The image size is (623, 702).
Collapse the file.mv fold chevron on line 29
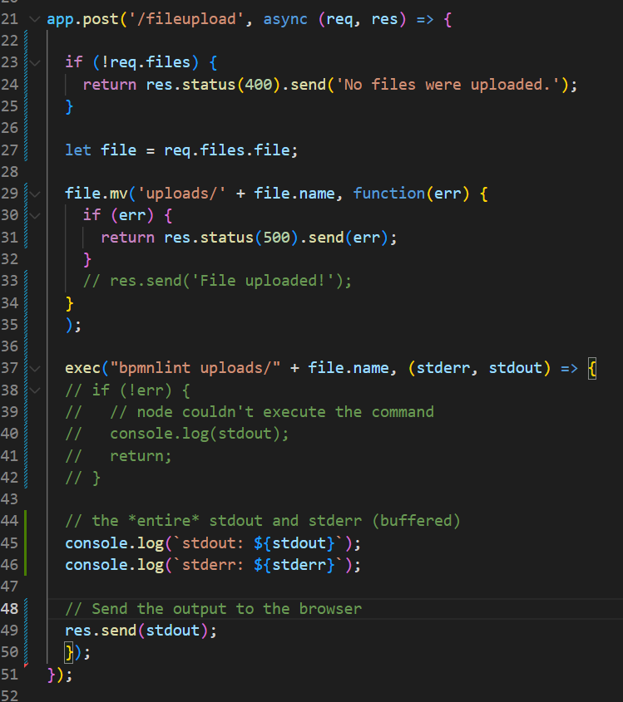point(34,194)
